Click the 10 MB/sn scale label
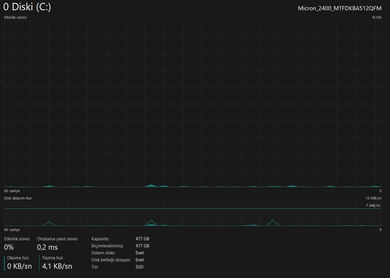This screenshot has width=390, height=278. [373, 198]
